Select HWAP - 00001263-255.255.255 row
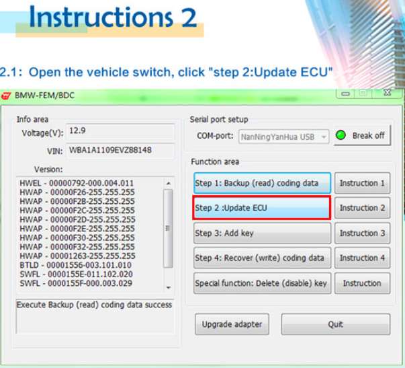405x368 pixels. click(77, 256)
